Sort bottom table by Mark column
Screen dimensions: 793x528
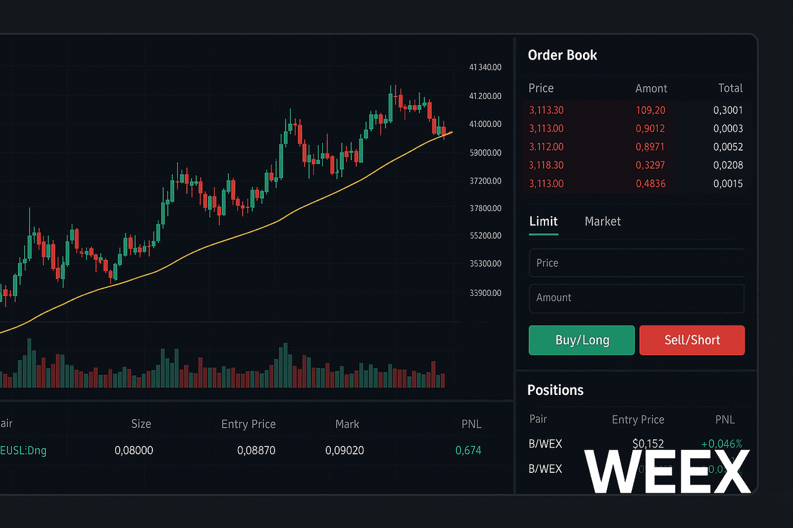pos(347,424)
